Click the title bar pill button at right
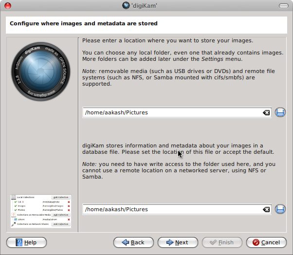293x255 pixels. [284, 6]
